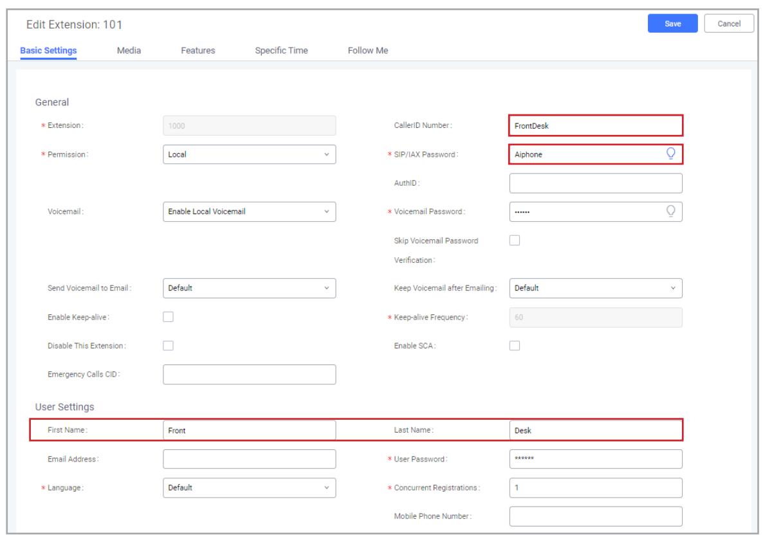Click the Email Address field
763x538 pixels.
coord(249,459)
